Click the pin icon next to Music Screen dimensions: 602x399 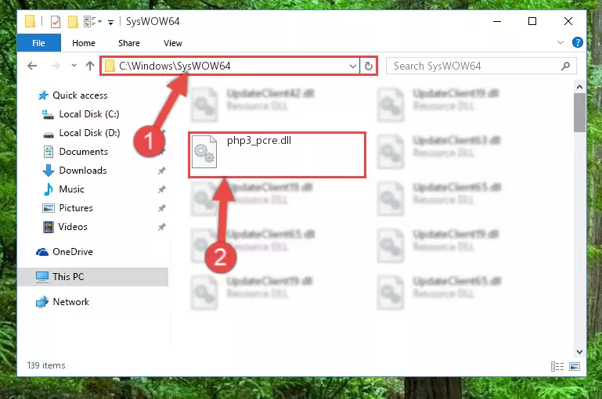tap(161, 189)
